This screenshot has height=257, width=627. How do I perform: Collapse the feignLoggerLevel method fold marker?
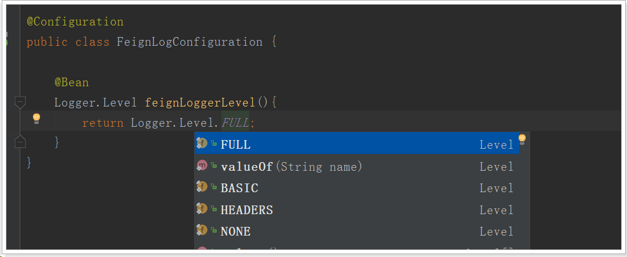click(x=20, y=103)
